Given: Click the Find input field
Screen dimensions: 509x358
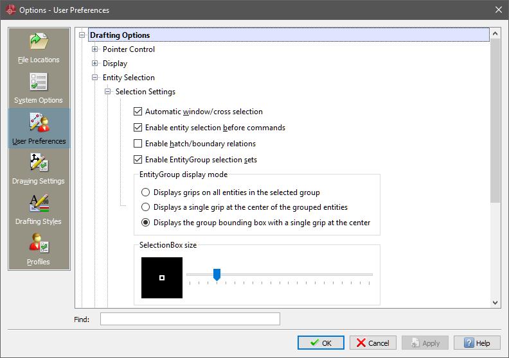Looking at the screenshot, I should pos(190,319).
